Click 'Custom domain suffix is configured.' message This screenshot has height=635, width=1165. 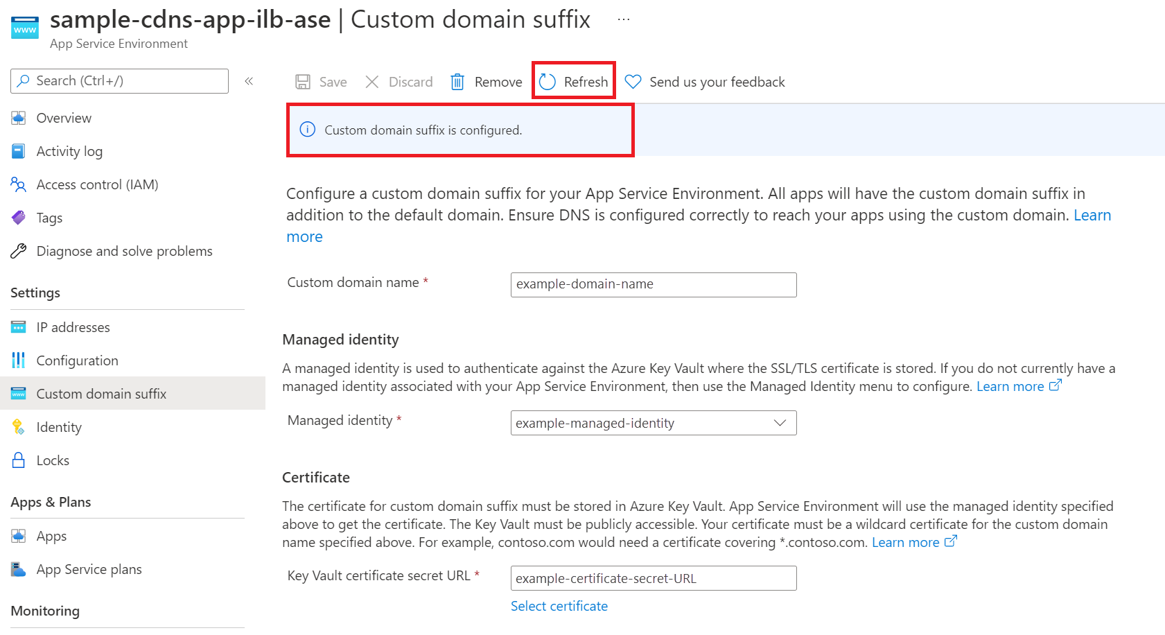[x=423, y=130]
